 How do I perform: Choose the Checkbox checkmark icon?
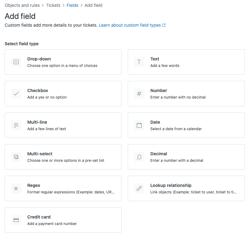click(x=16, y=94)
